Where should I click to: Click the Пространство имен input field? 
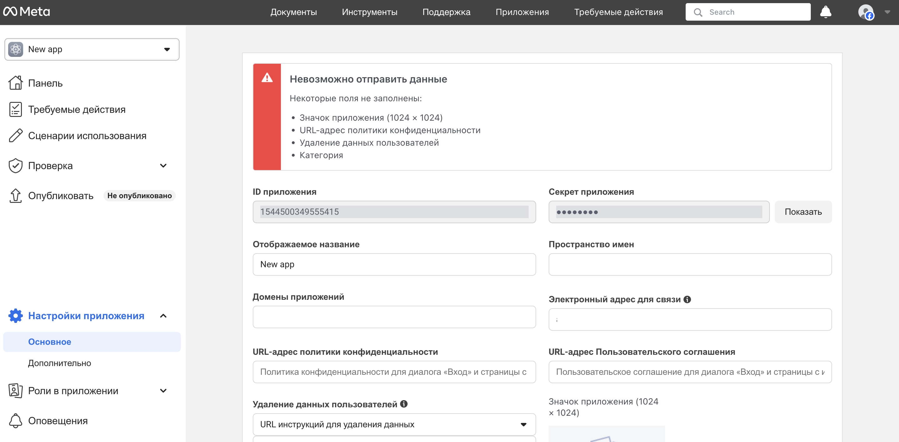(690, 264)
